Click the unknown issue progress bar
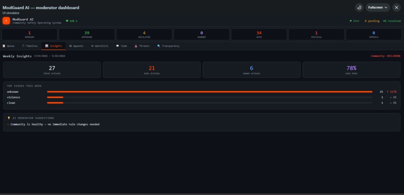The width and height of the screenshot is (404, 195). 210,91
